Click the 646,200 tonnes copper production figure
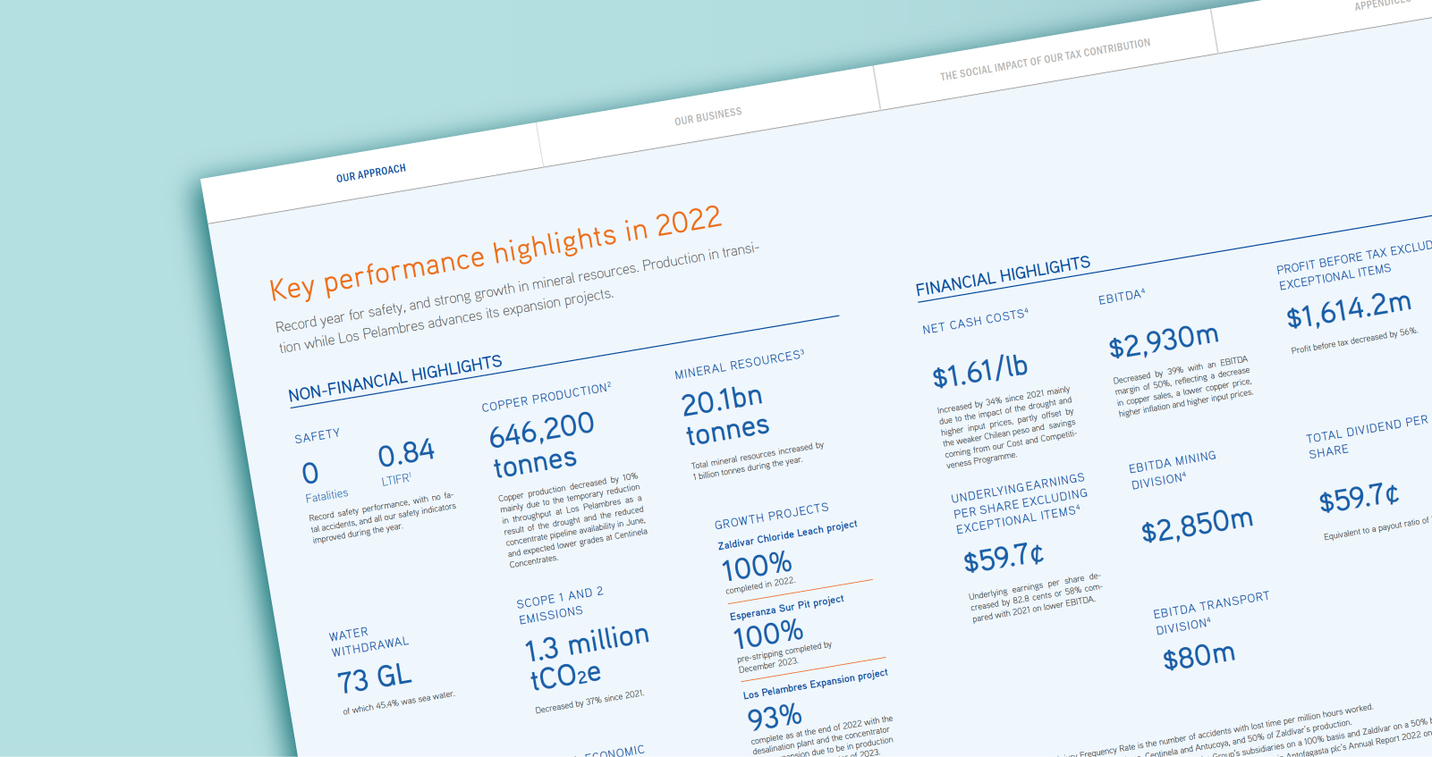Image resolution: width=1432 pixels, height=757 pixels. (539, 443)
